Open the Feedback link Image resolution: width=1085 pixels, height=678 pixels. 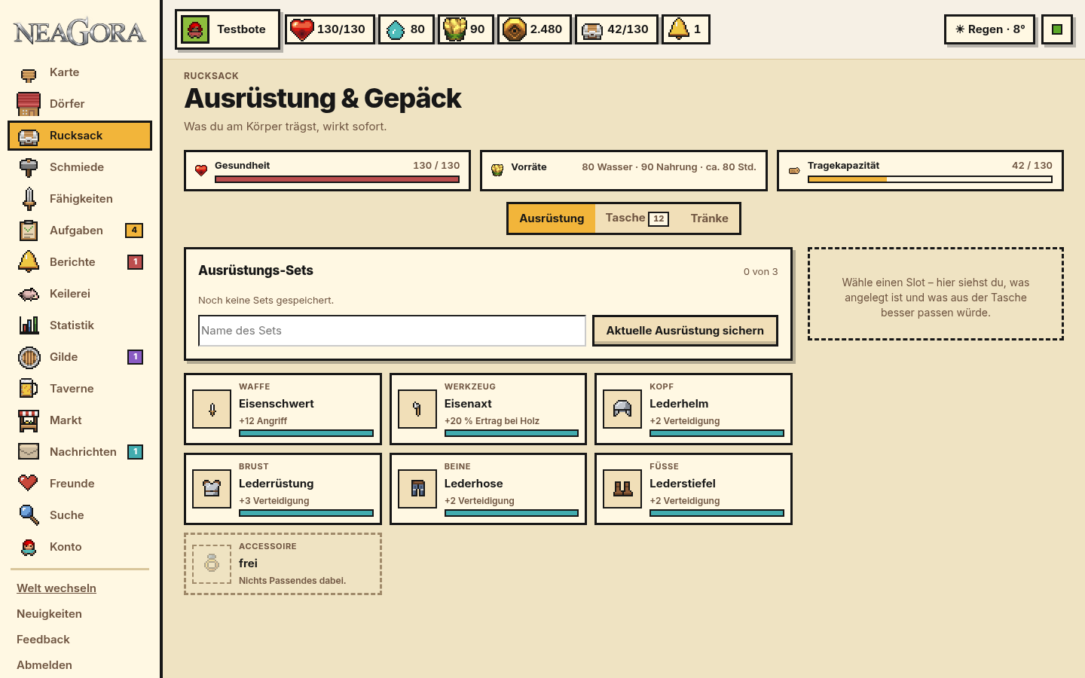click(x=43, y=640)
